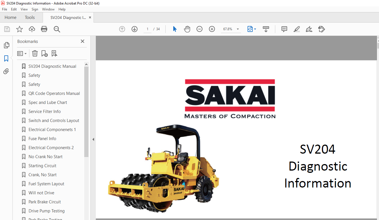Open the File menu
The height and width of the screenshot is (220, 379).
pos(5,9)
